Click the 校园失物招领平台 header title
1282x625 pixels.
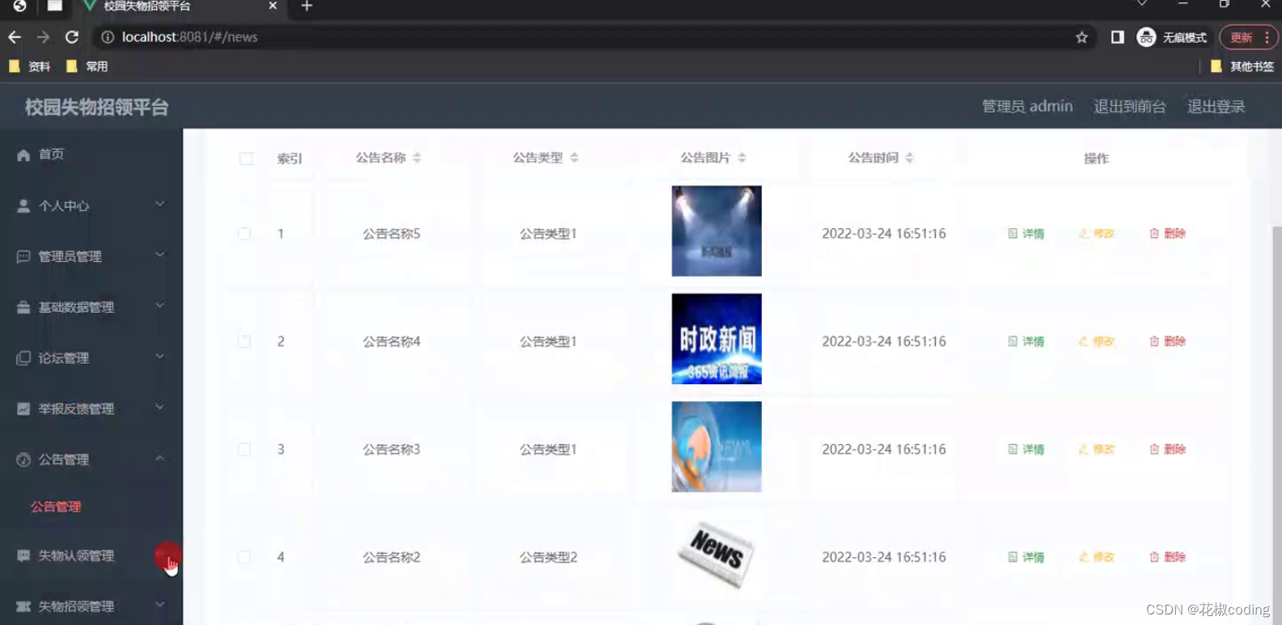(96, 107)
